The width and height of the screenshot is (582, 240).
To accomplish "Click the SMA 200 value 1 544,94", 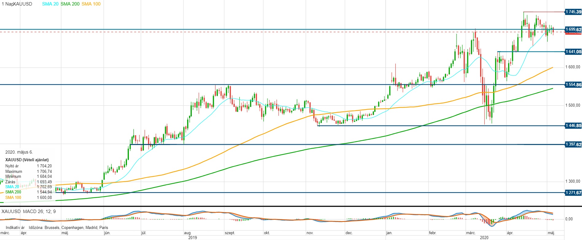I will click(x=44, y=192).
